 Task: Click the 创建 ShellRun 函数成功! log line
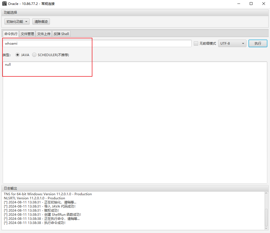tap(42, 214)
